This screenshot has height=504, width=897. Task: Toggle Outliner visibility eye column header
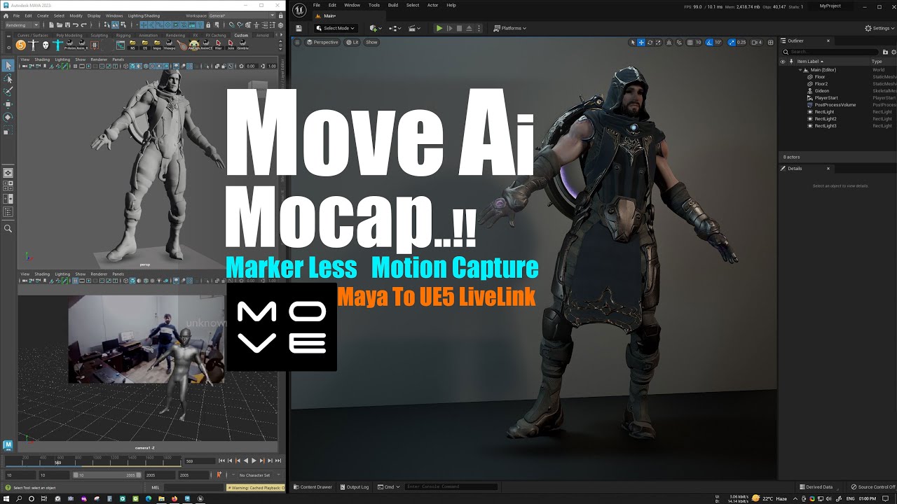[x=783, y=62]
